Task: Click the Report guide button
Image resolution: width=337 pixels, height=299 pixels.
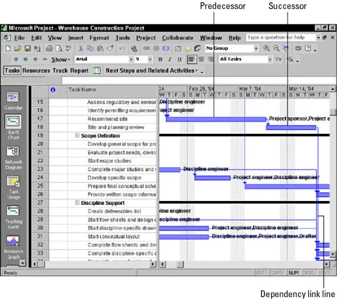Action: 79,70
